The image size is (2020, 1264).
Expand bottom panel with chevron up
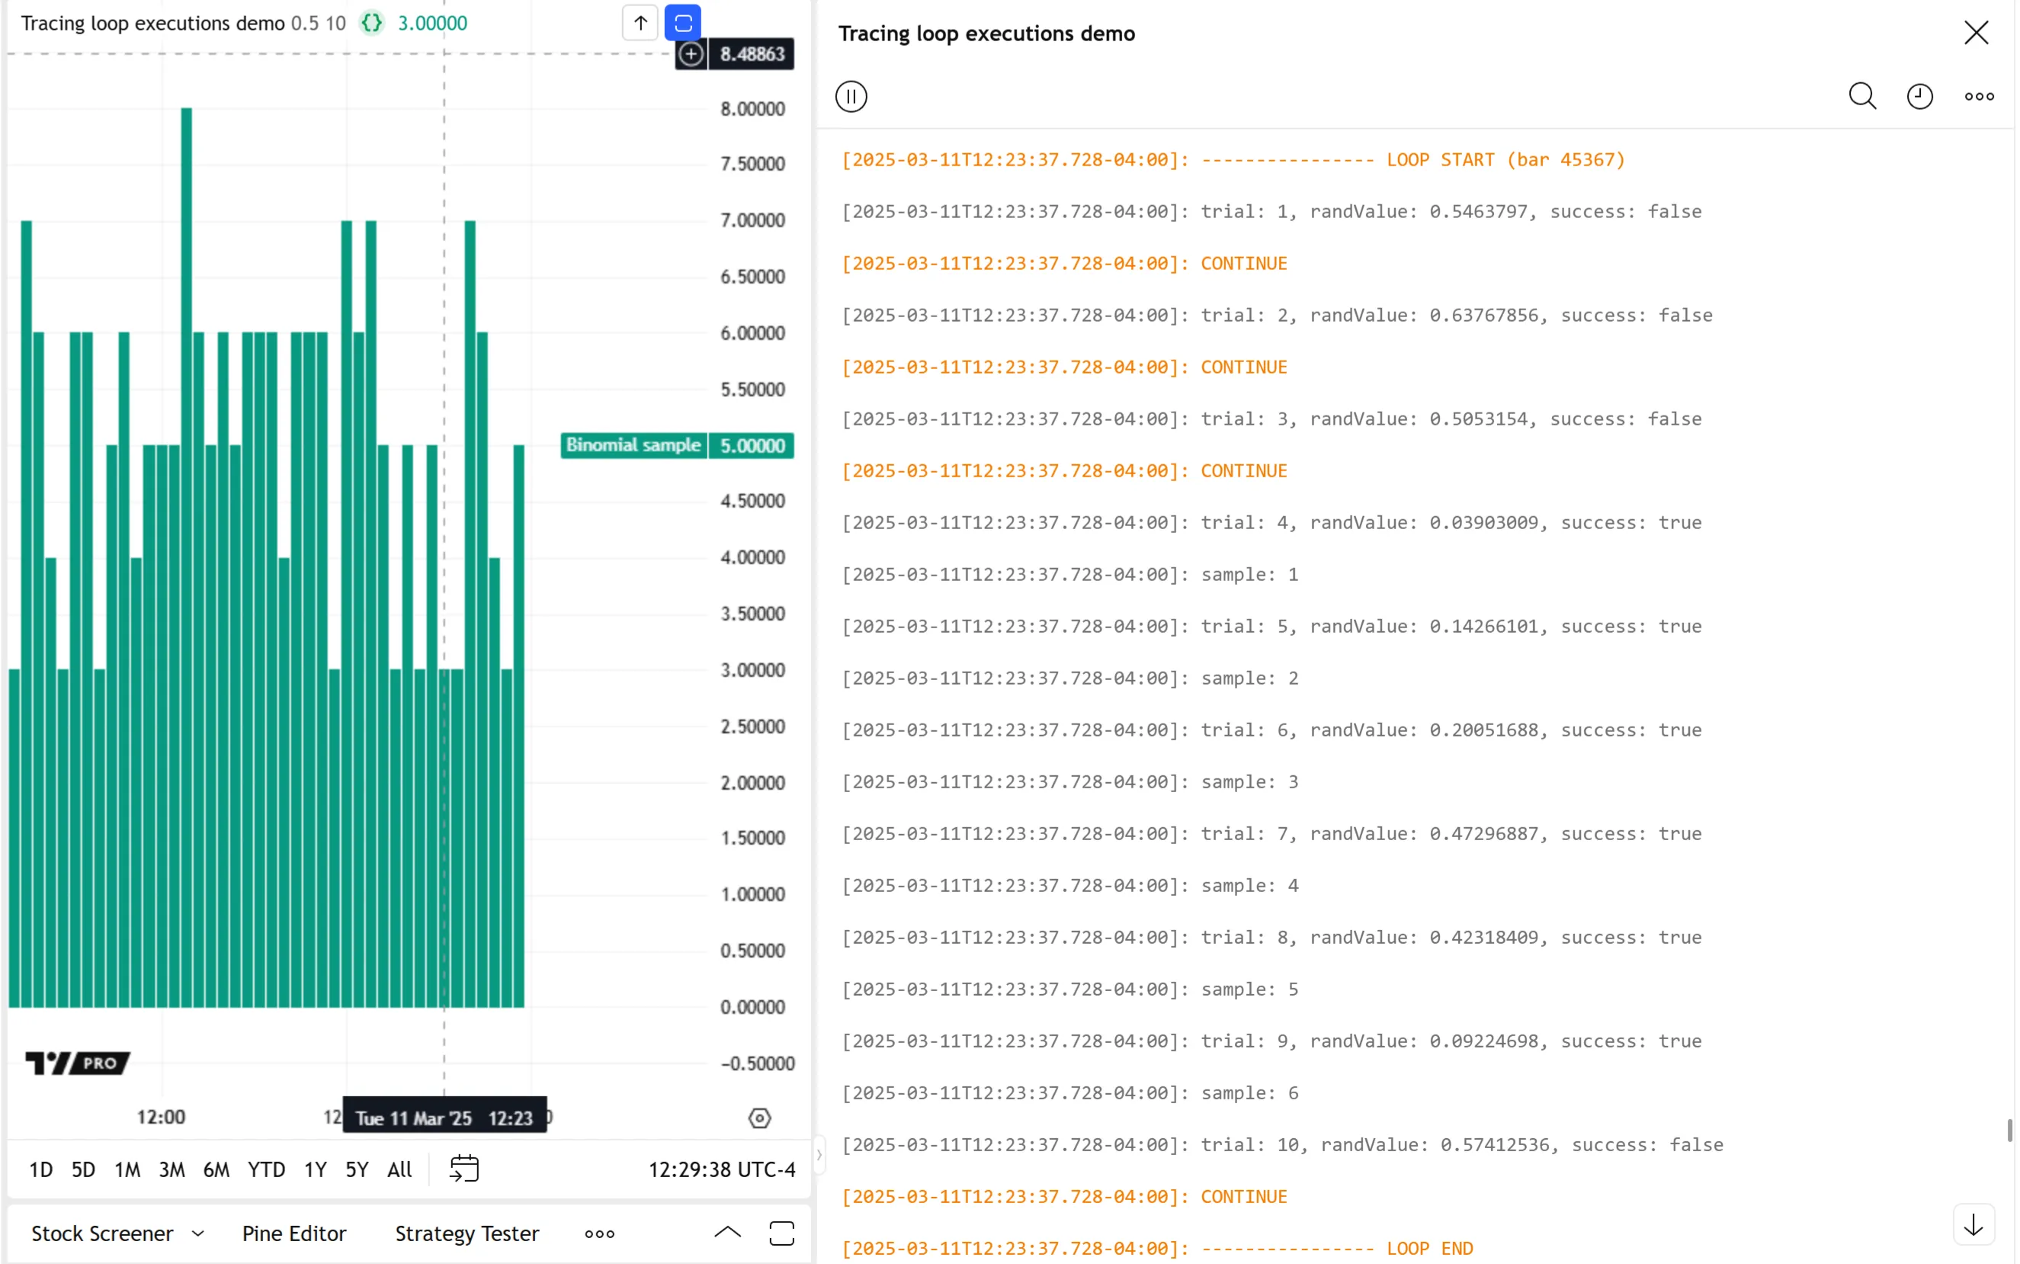pyautogui.click(x=727, y=1231)
